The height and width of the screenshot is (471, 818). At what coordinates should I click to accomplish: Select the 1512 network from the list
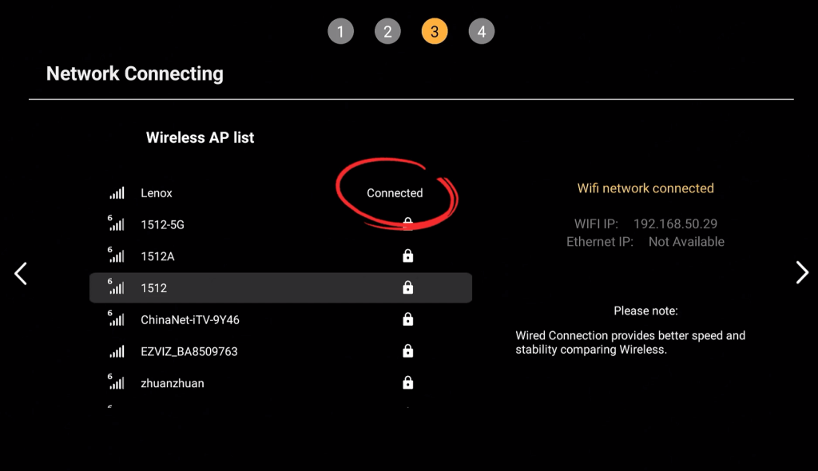155,287
